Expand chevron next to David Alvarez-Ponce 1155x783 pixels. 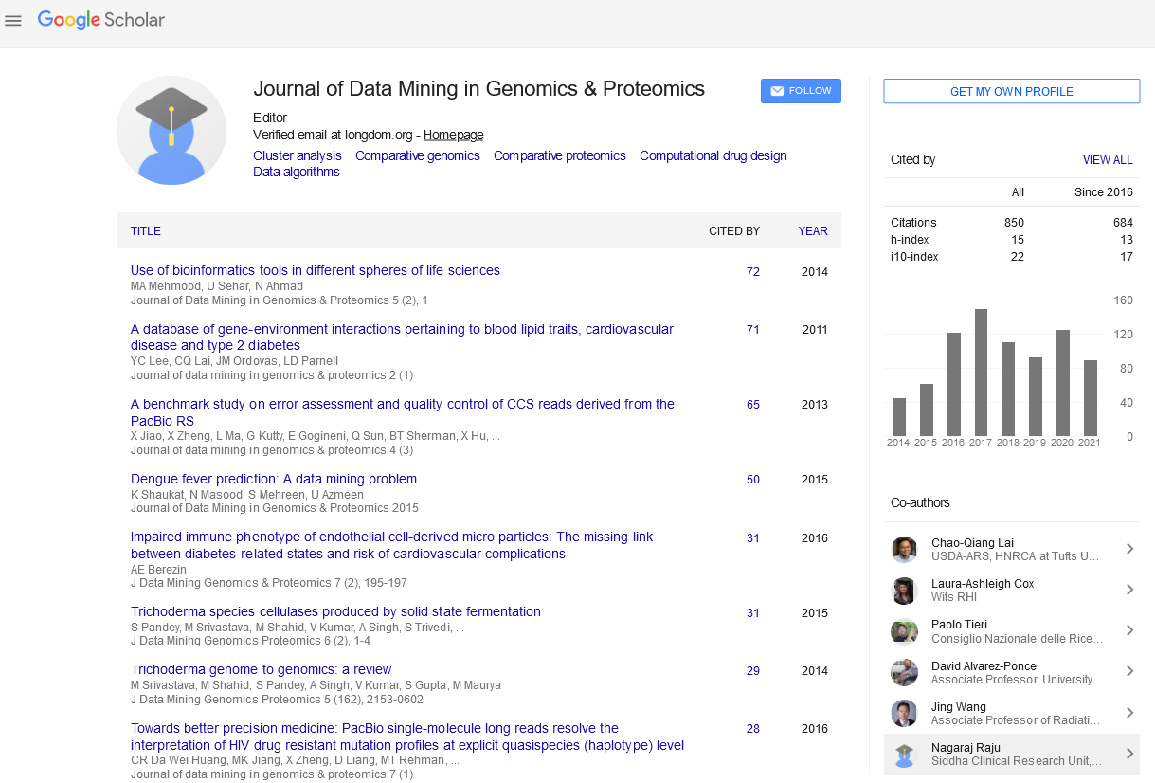1129,671
